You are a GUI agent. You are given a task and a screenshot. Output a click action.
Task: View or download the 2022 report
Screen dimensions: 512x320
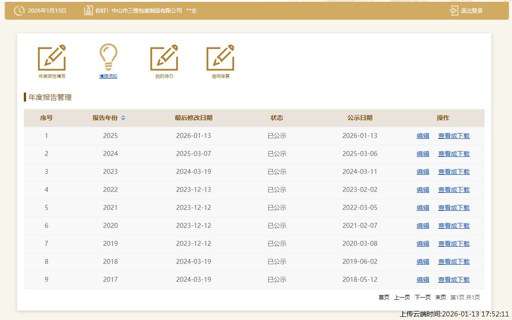[x=454, y=190]
